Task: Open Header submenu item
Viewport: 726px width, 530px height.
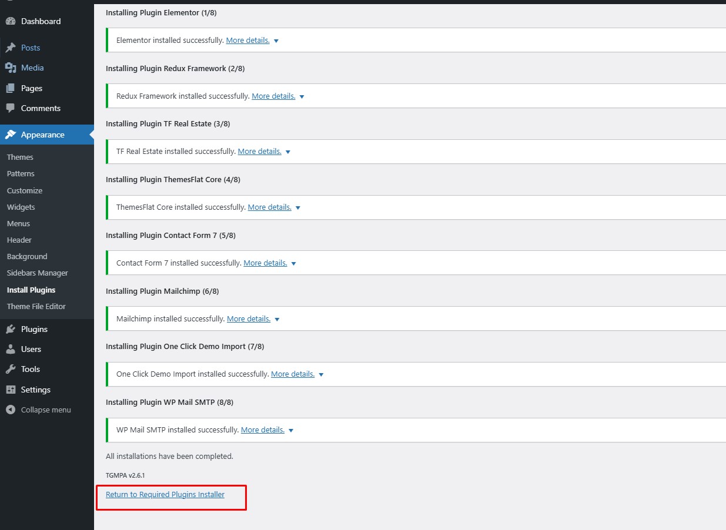Action: point(19,240)
